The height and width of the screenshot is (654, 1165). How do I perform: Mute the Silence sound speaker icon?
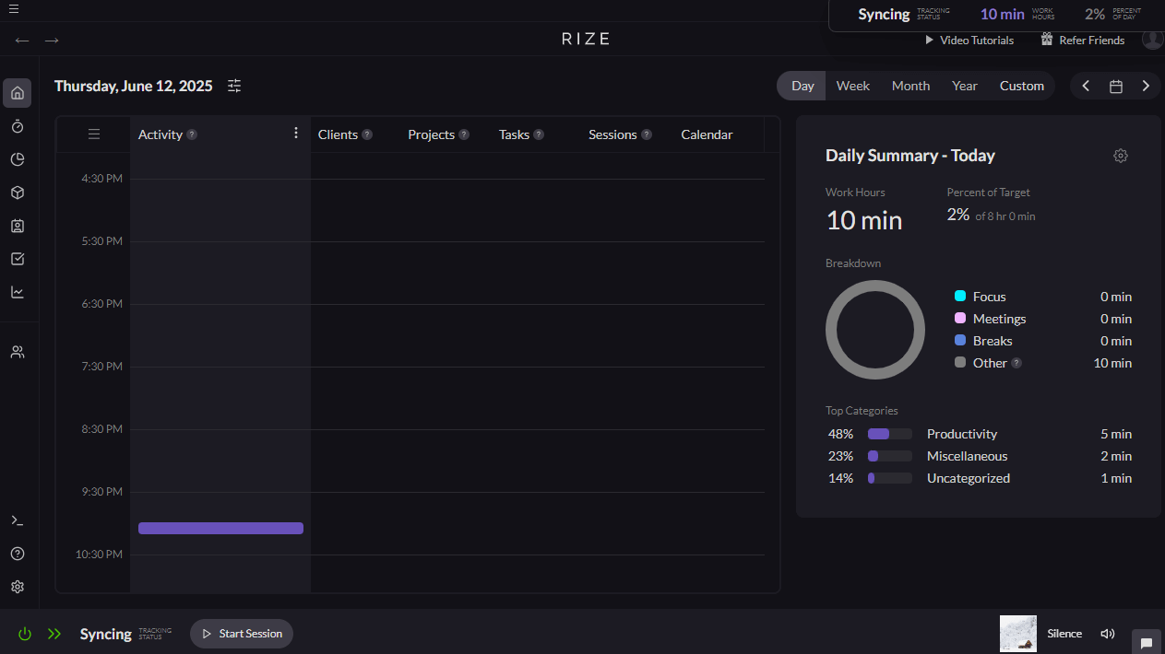(1108, 634)
